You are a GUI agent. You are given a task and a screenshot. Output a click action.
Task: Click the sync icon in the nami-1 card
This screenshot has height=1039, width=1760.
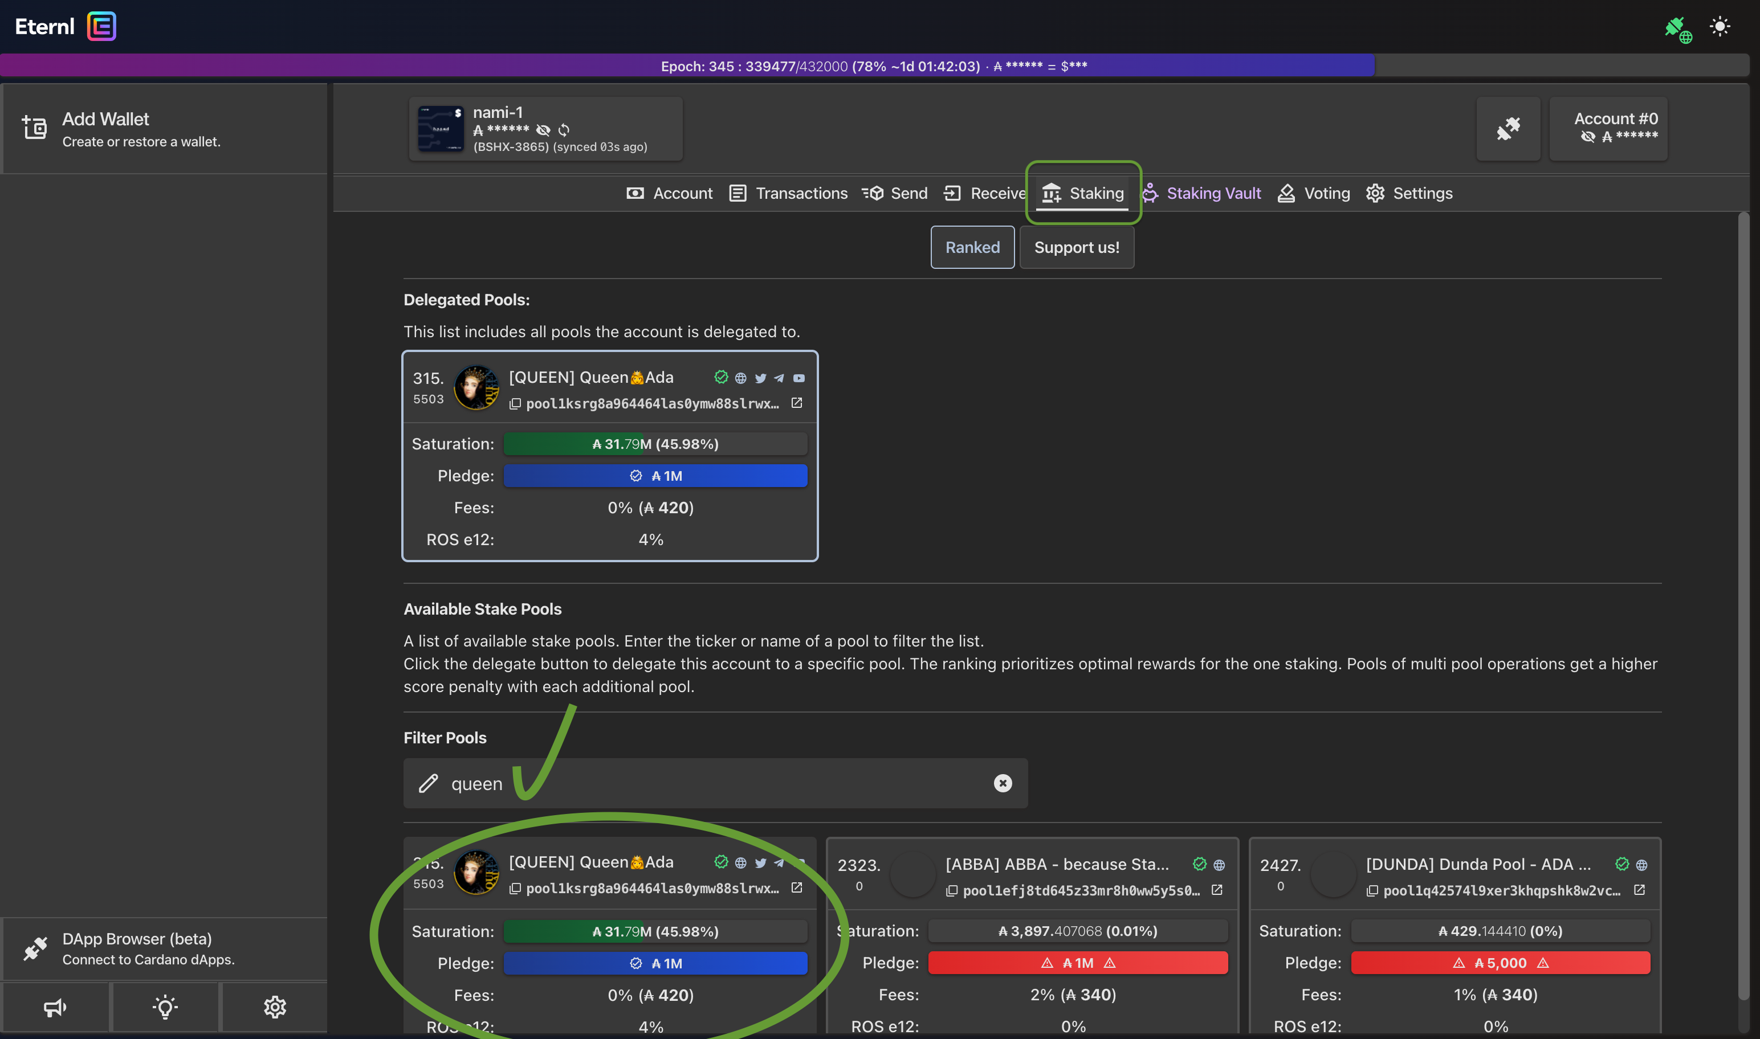564,130
